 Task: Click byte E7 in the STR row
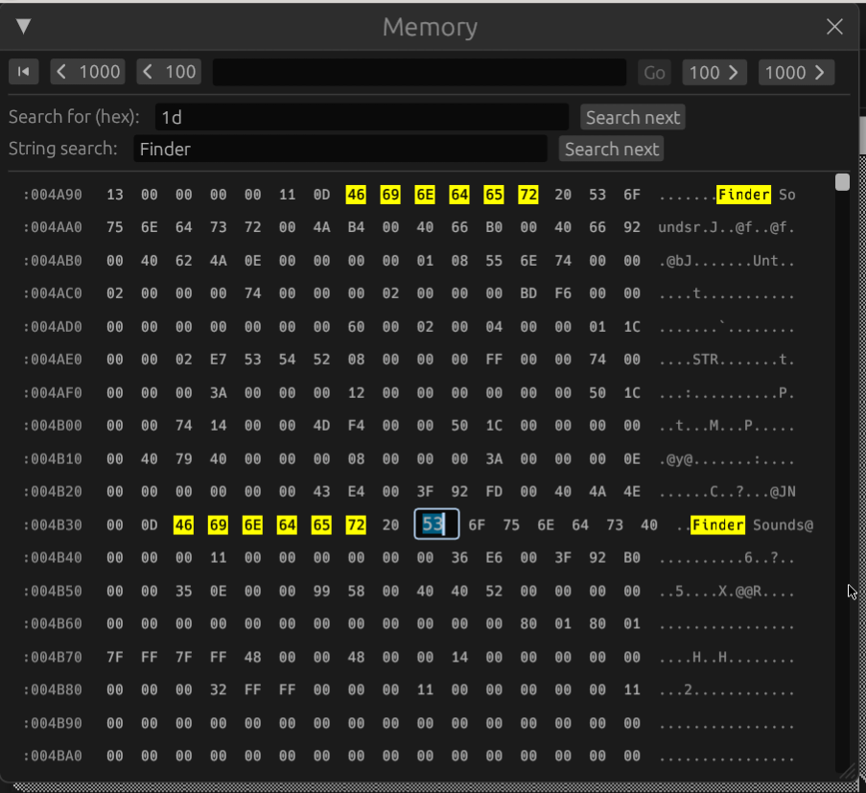tap(218, 359)
